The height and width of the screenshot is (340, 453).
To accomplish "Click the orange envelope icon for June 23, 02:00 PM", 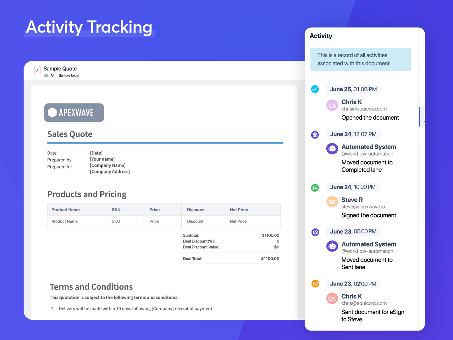I will [x=315, y=284].
